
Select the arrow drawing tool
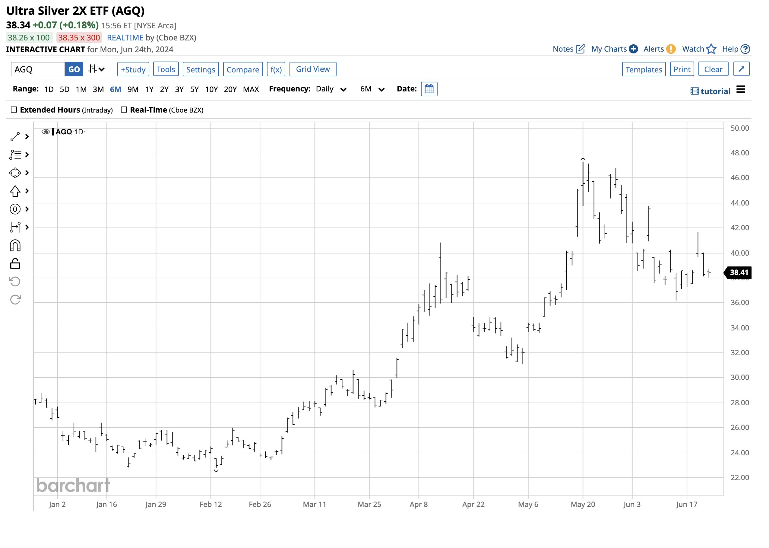(x=15, y=191)
